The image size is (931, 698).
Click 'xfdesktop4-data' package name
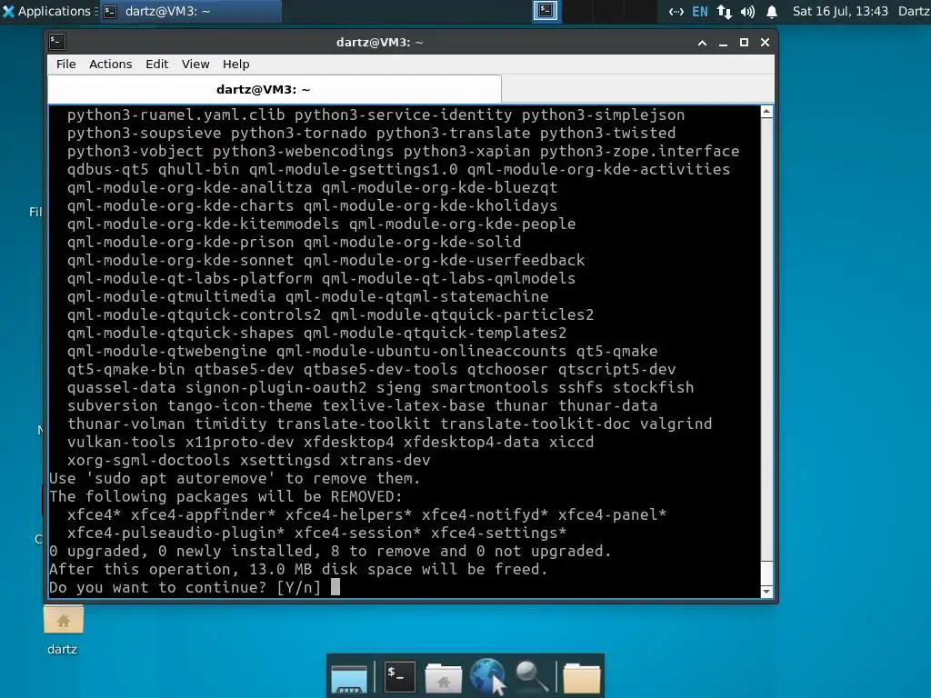click(x=472, y=443)
